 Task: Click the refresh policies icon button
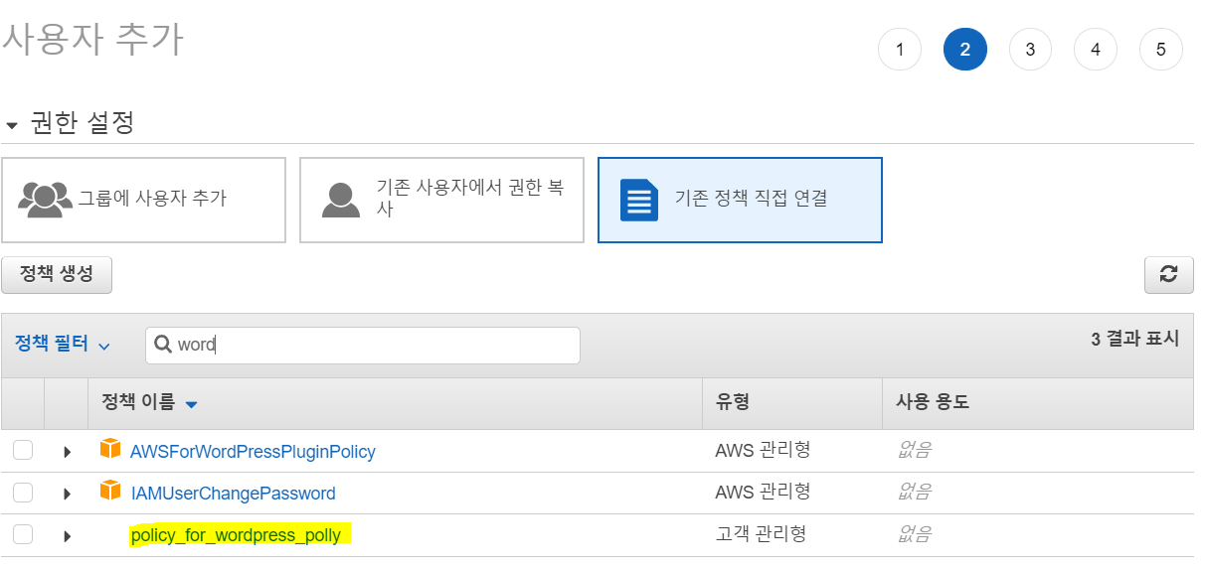tap(1168, 275)
